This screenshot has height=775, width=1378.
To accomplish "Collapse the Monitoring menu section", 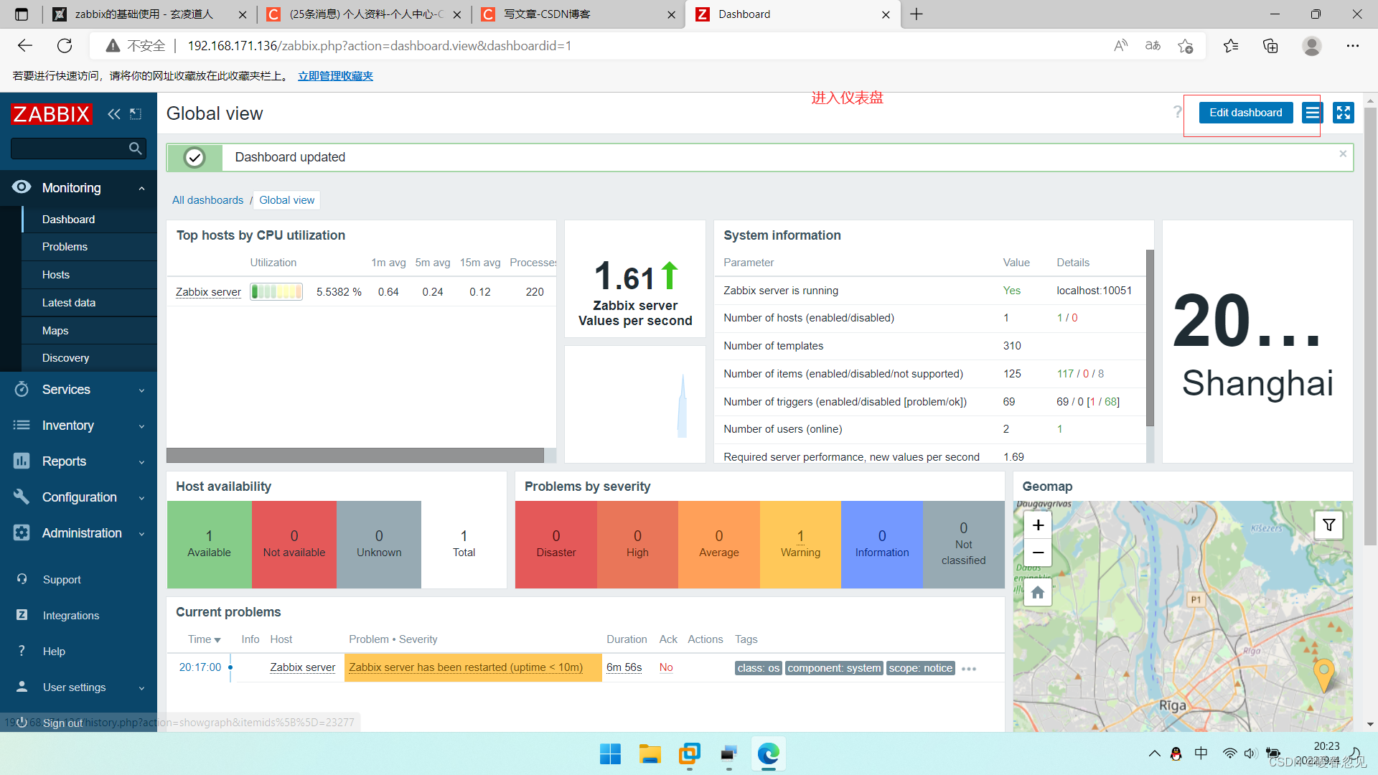I will click(79, 188).
